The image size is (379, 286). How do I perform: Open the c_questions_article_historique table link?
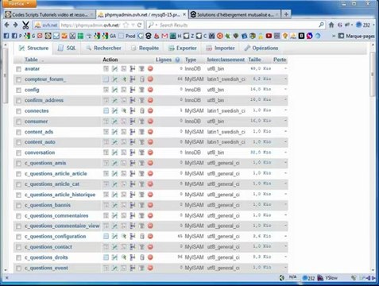click(60, 195)
